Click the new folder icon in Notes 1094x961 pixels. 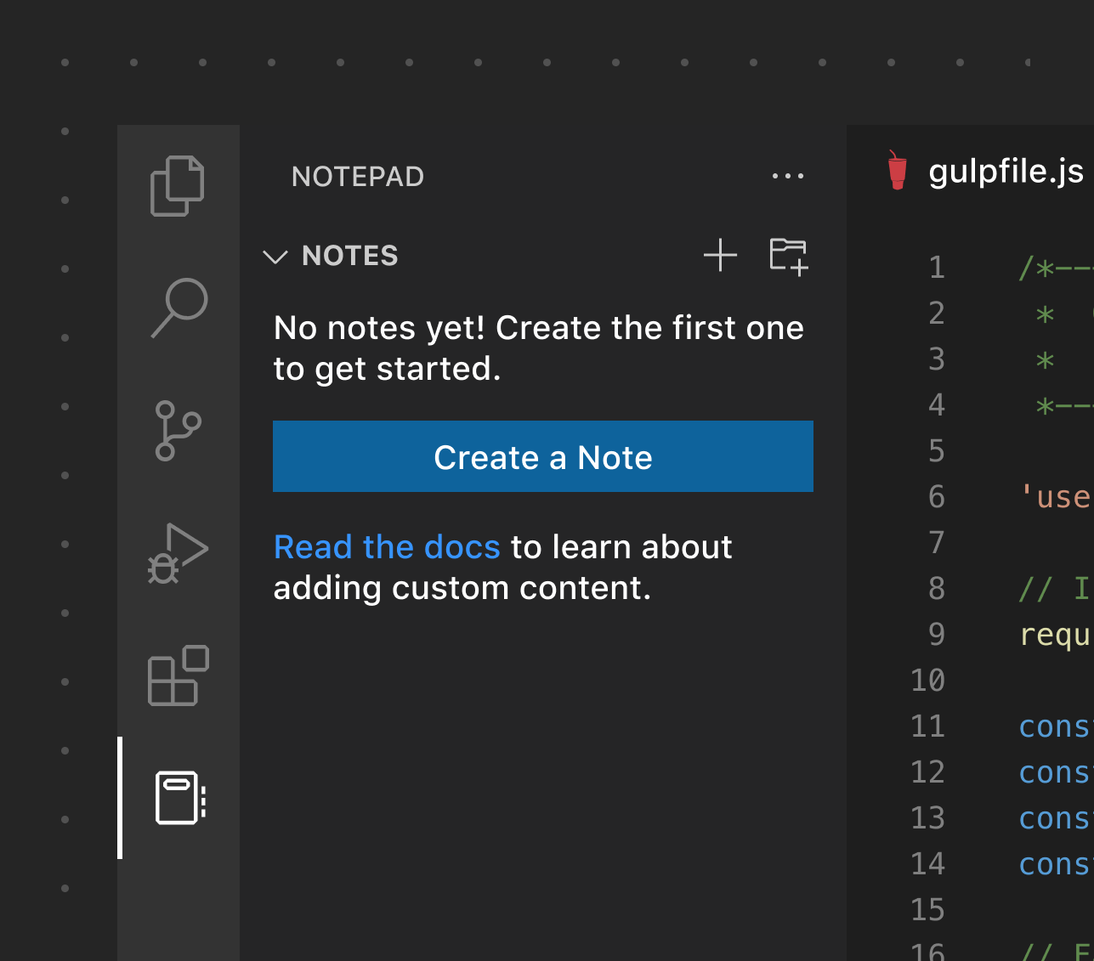point(788,255)
